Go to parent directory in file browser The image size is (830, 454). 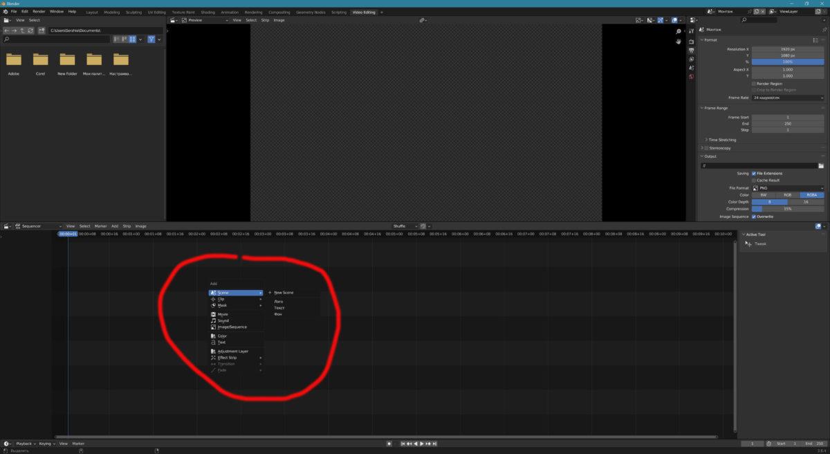[x=23, y=30]
